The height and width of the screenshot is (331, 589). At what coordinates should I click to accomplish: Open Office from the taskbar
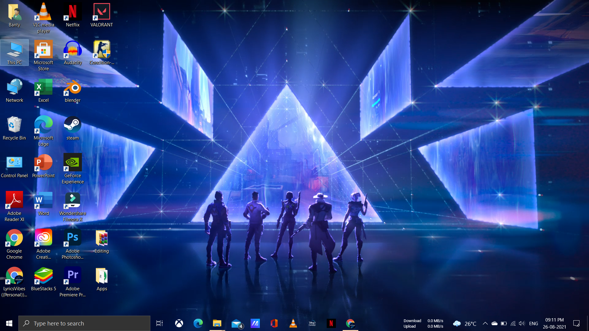click(x=274, y=323)
